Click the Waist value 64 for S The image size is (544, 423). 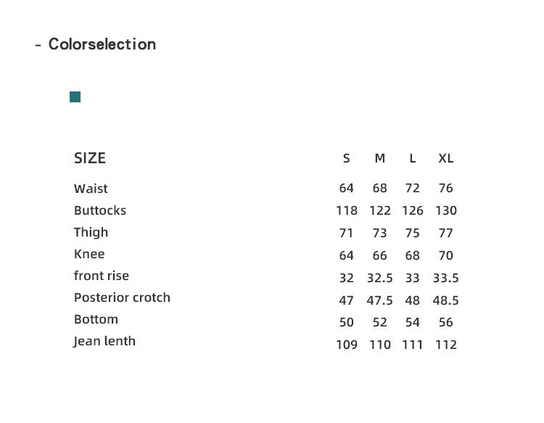347,189
